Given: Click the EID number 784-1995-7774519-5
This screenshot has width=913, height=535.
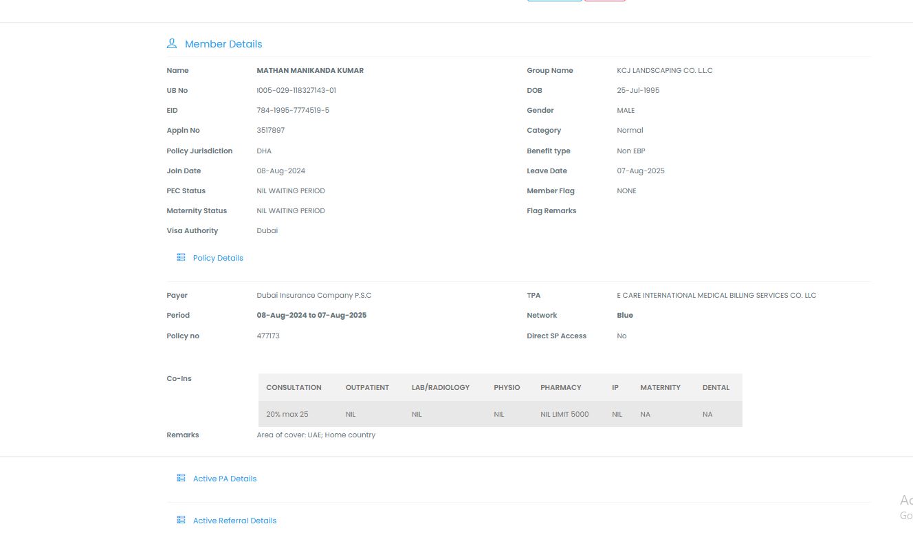Looking at the screenshot, I should 293,110.
